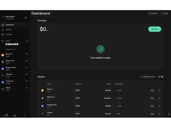Image resolution: width=171 pixels, height=128 pixels.
Task: Click the Coin column header
Action: click(x=49, y=84)
